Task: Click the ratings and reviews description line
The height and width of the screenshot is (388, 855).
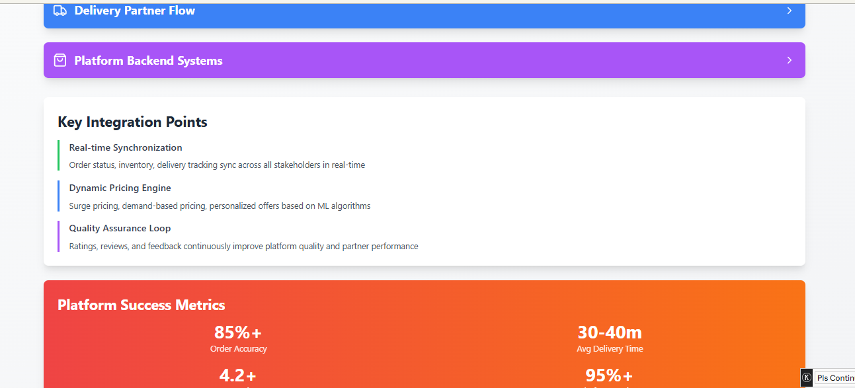Action: (x=243, y=246)
